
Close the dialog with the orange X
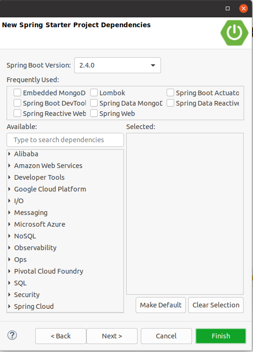[243, 8]
